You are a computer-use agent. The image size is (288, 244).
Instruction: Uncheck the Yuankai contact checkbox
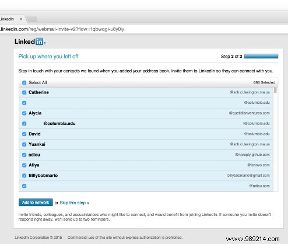point(24,144)
